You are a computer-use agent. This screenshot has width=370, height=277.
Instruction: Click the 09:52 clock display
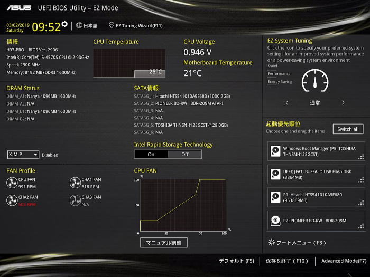[47, 27]
